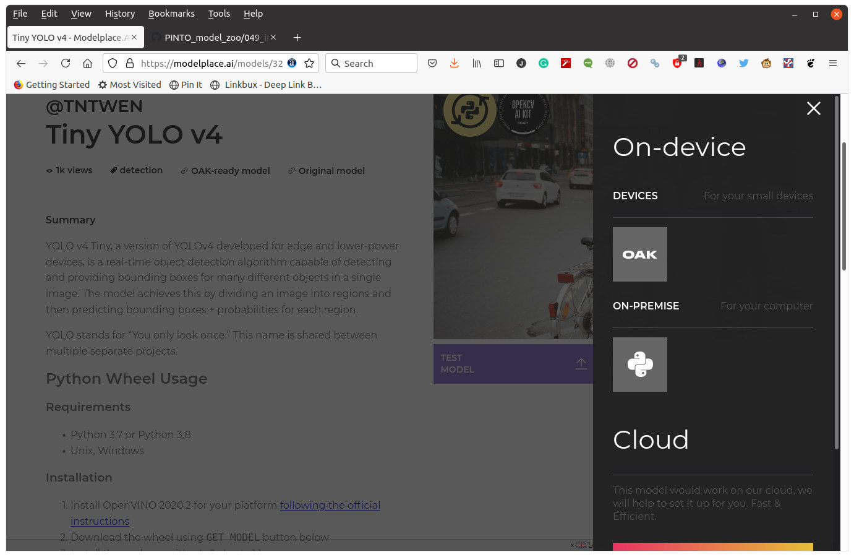854x557 pixels.
Task: Switch to the PINTO_model_zoo tab
Action: (x=214, y=38)
